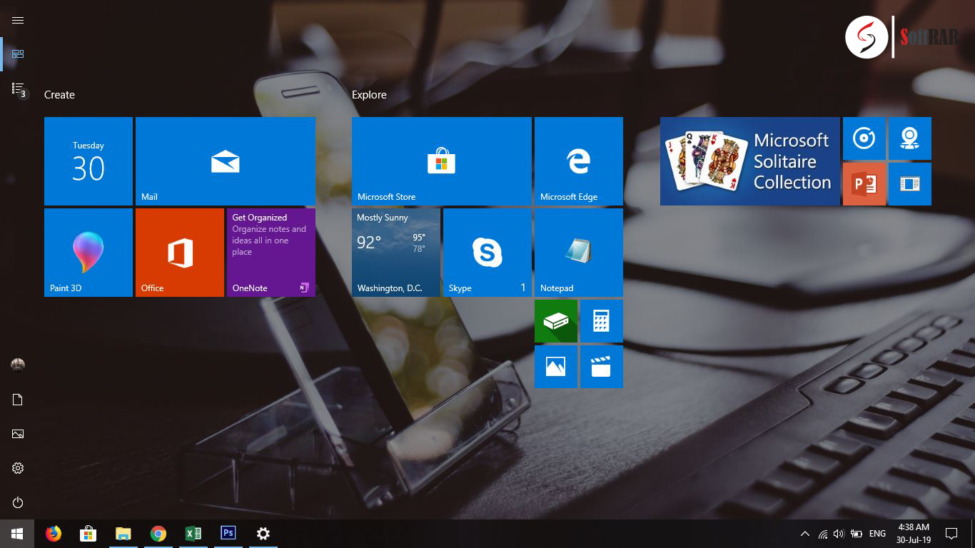Image resolution: width=975 pixels, height=548 pixels.
Task: Open the green Xbox Console Companion tile
Action: click(556, 321)
